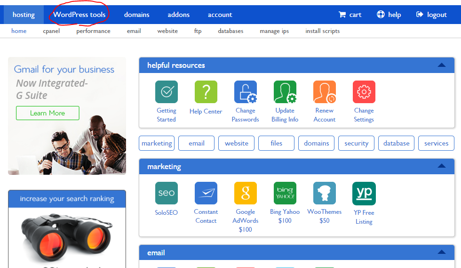Open the account tab

coord(220,15)
